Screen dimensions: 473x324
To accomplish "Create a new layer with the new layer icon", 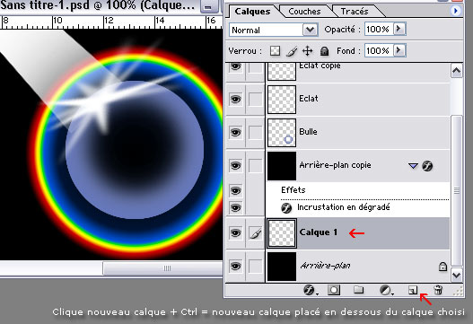I will point(413,290).
